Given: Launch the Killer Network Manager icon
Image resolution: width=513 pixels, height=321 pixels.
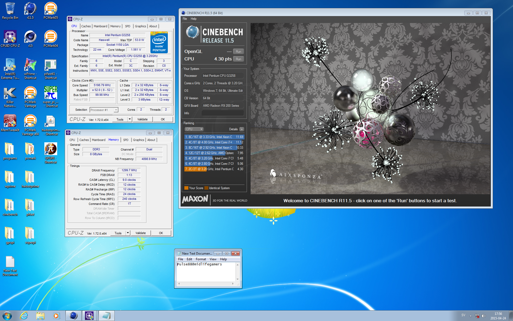Looking at the screenshot, I should pyautogui.click(x=10, y=97).
